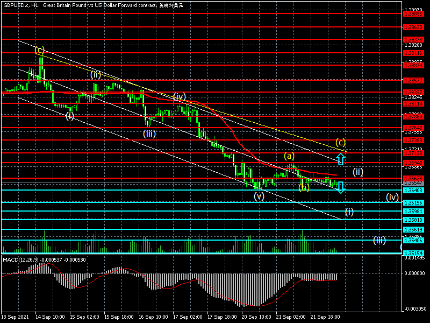430x323 pixels.
Task: Select the yellow (a) wave label
Action: click(289, 156)
